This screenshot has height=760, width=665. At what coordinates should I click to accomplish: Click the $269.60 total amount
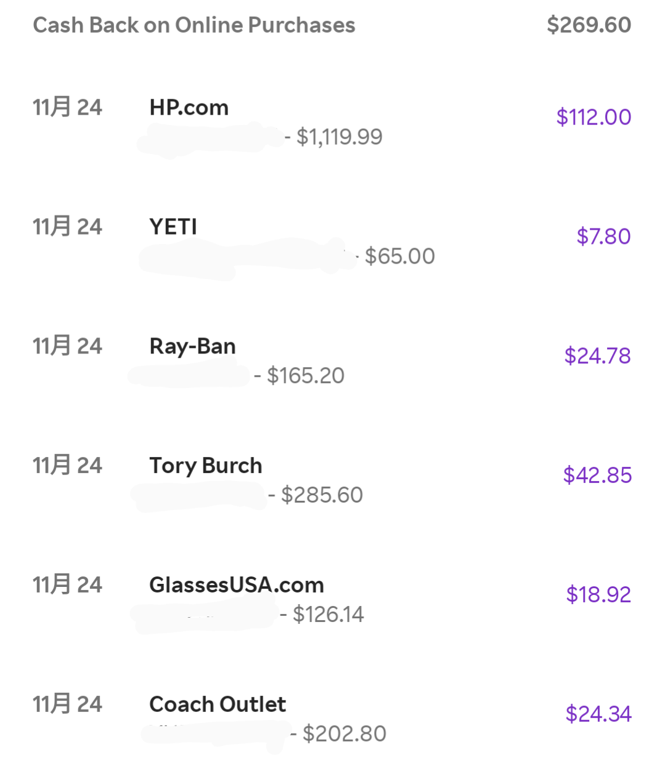coord(589,25)
